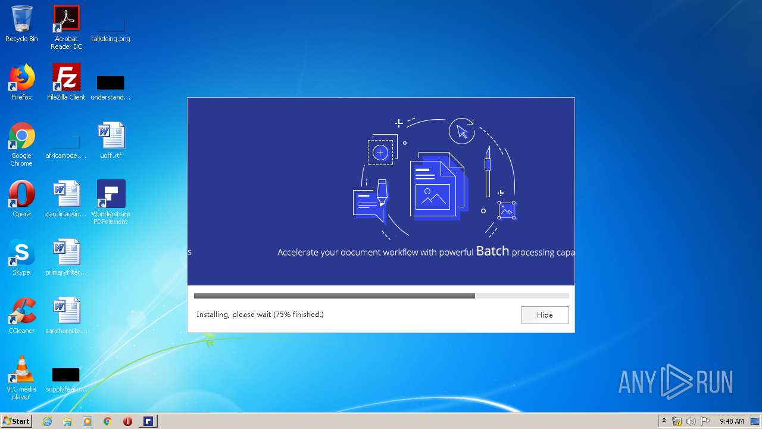Launch Firefox desktop shortcut

[21, 82]
